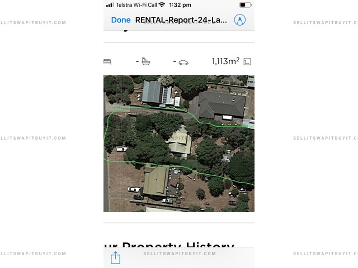Tap the solar-panel roofed building in aerial photo

pos(157,92)
